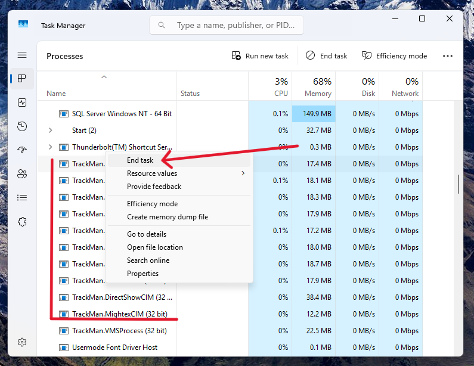Collapse sort arrow above Name column
This screenshot has width=474, height=366.
[104, 77]
